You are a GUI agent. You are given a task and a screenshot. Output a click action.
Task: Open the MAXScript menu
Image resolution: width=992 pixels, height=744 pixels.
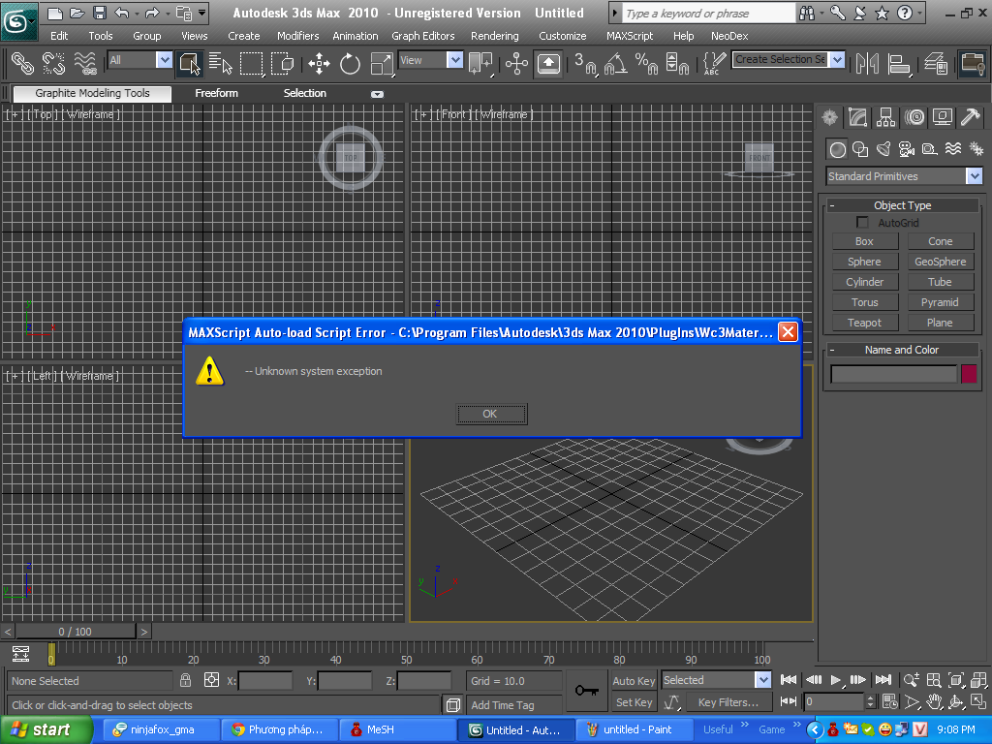630,36
